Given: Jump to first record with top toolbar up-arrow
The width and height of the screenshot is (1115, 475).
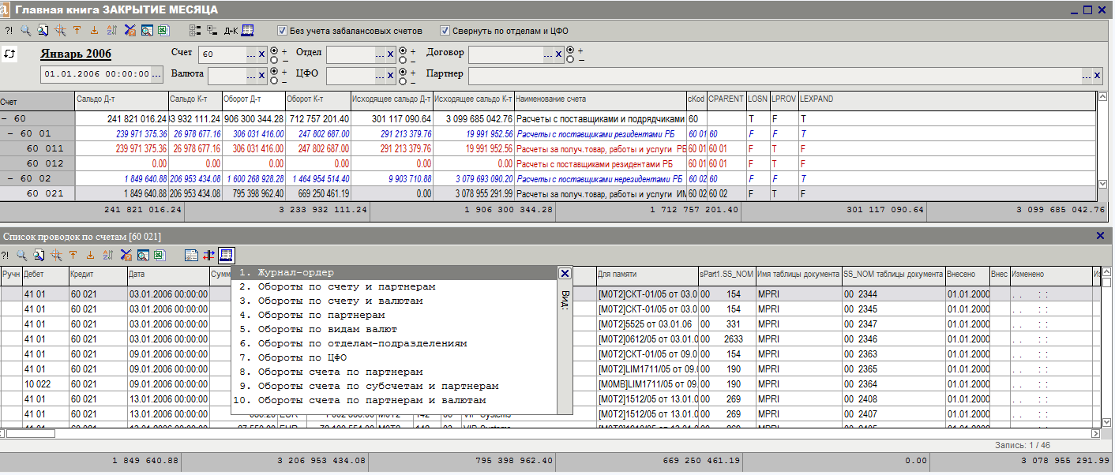Looking at the screenshot, I should pos(77,31).
